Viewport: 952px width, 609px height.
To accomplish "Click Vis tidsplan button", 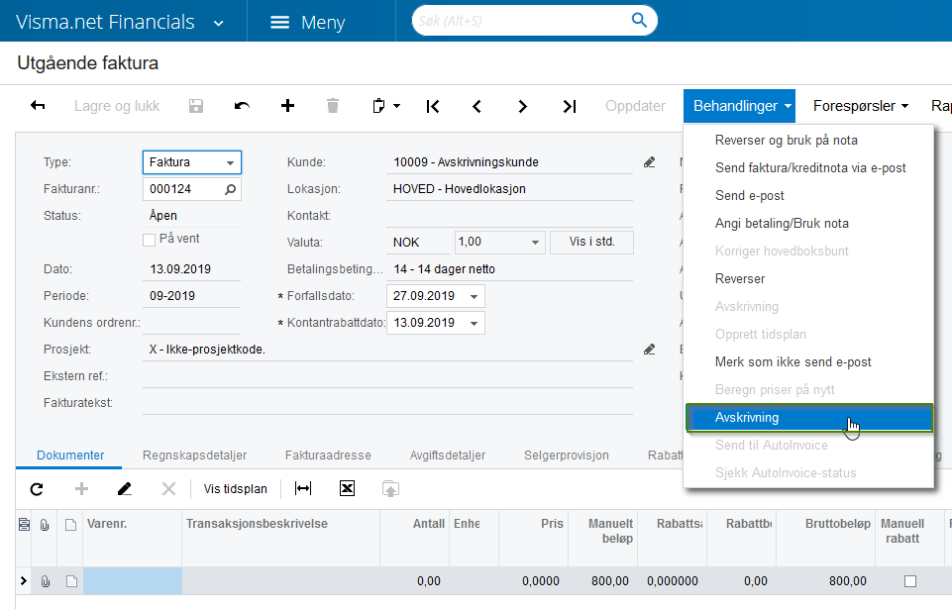I will 236,488.
